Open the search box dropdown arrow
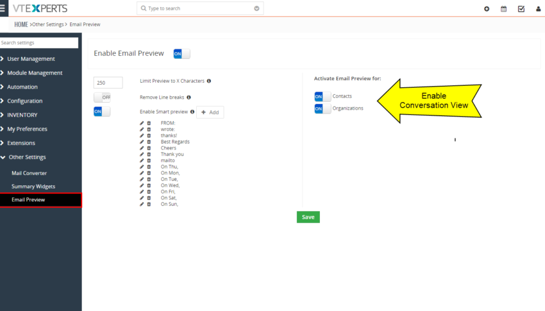The height and width of the screenshot is (311, 545). point(256,8)
